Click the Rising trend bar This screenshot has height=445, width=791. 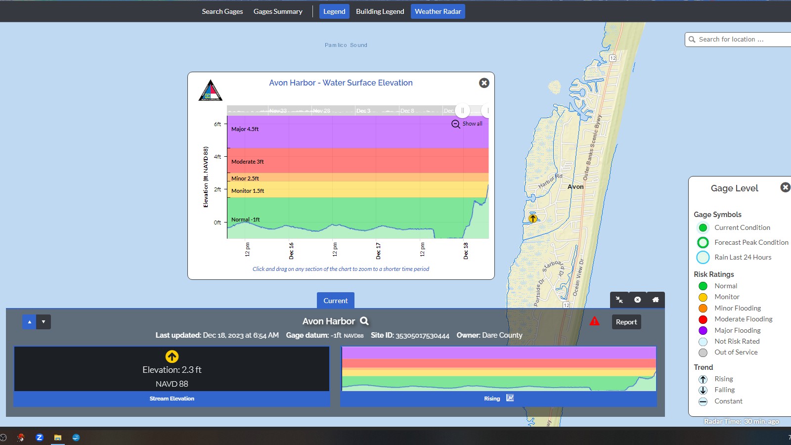click(498, 399)
